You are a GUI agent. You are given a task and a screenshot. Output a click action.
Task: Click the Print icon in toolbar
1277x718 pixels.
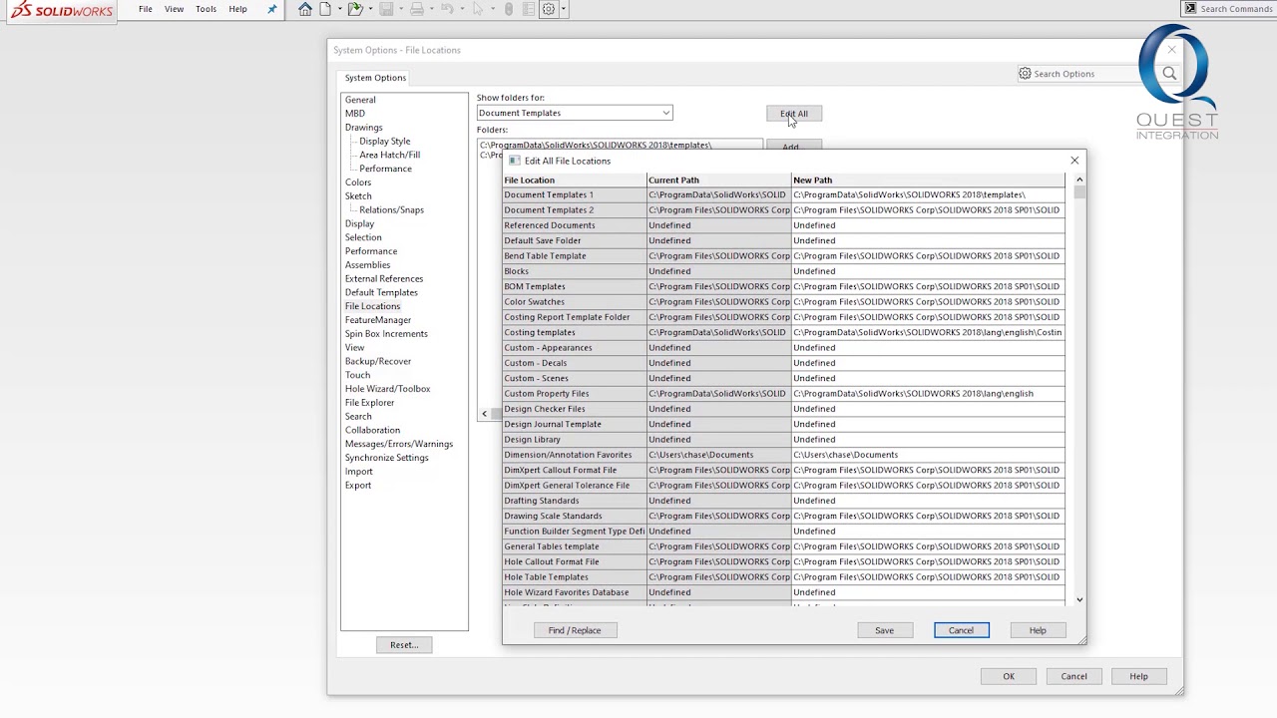pyautogui.click(x=417, y=9)
